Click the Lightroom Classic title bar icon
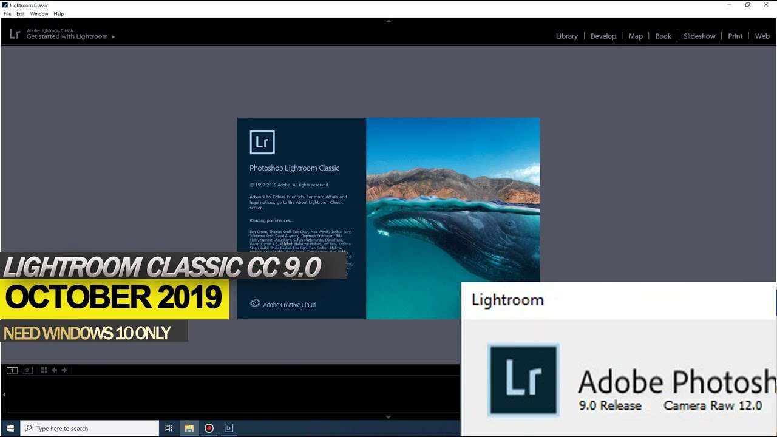Screen dimensions: 777x437 click(x=5, y=5)
